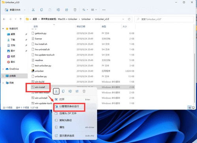Viewport: 197px width, 143px height.
Task: Click the Delete trash icon in the toolbar
Action: tap(75, 10)
